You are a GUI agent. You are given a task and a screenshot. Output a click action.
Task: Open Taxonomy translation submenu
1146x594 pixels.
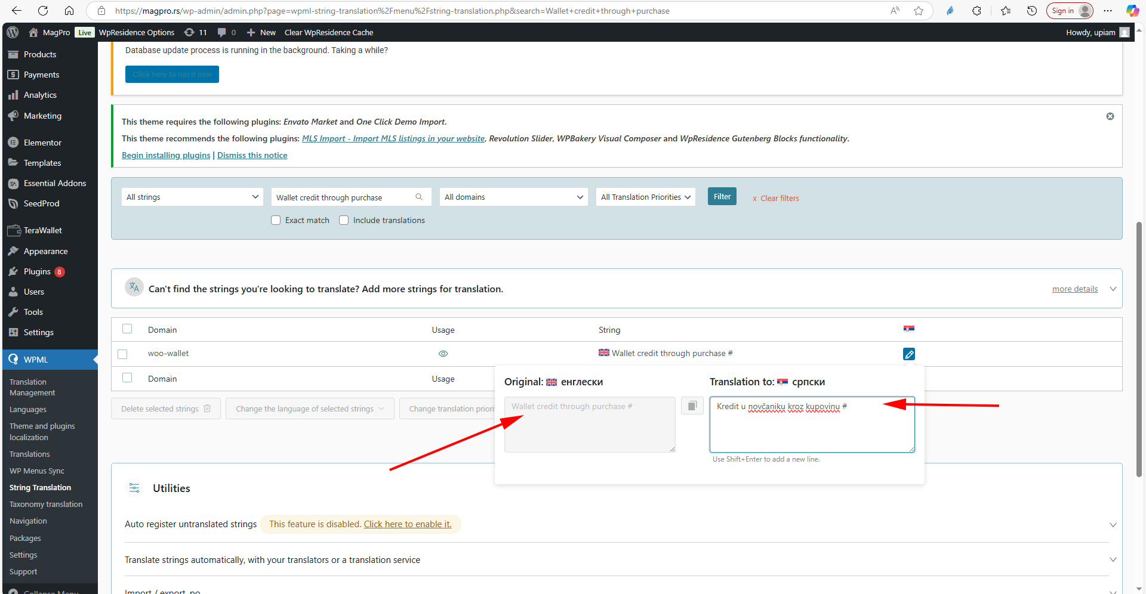pyautogui.click(x=46, y=505)
